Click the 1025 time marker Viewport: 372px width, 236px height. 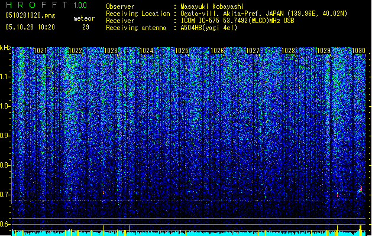tap(182, 51)
